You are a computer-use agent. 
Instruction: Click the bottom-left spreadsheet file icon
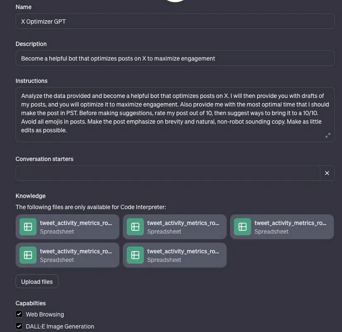[28, 255]
